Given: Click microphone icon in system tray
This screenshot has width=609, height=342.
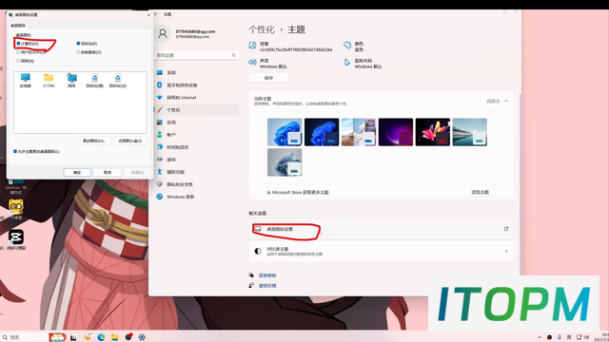Looking at the screenshot, I should point(560,337).
